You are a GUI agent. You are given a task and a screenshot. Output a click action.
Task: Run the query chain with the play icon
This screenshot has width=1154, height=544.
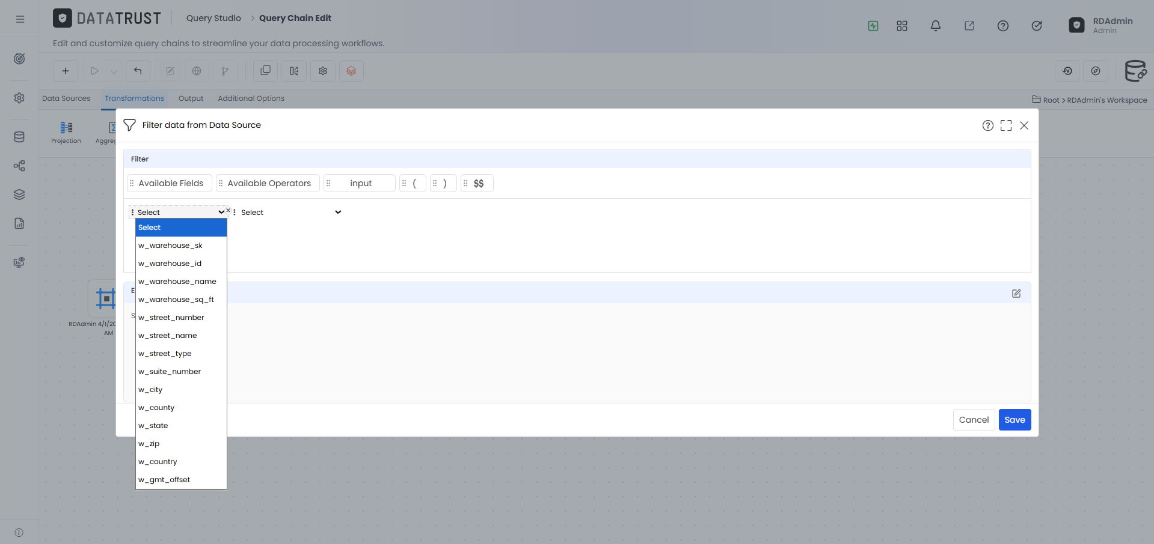click(x=94, y=71)
